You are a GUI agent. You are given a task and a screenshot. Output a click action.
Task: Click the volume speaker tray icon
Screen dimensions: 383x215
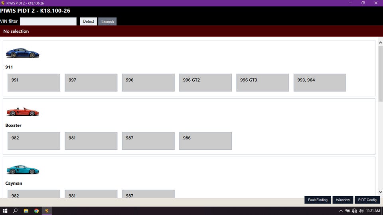[361, 211]
